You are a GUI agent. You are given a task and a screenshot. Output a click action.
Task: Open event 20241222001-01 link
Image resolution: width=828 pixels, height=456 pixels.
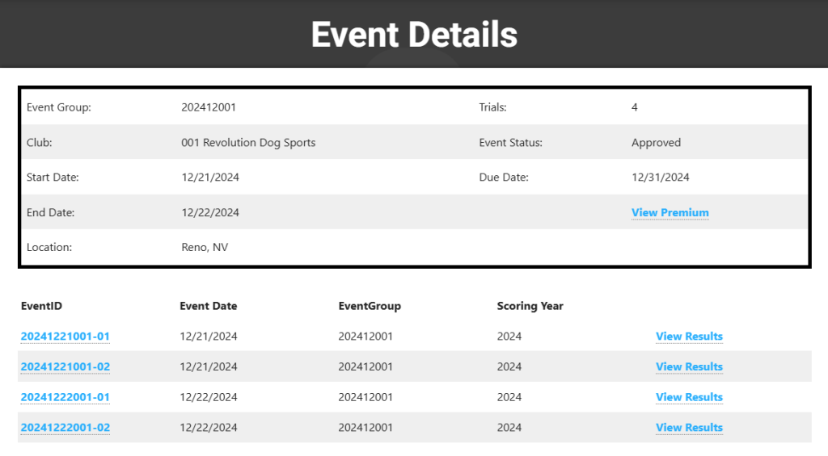click(x=65, y=397)
